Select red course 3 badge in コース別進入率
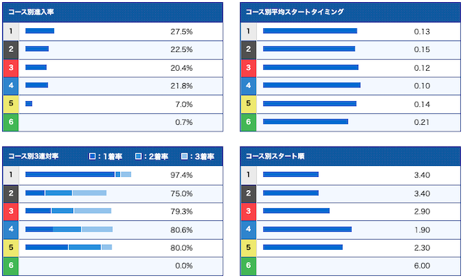Screen dimensions: 463x278 point(11,68)
